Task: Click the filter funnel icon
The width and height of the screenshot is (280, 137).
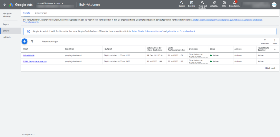Action: click(32, 41)
